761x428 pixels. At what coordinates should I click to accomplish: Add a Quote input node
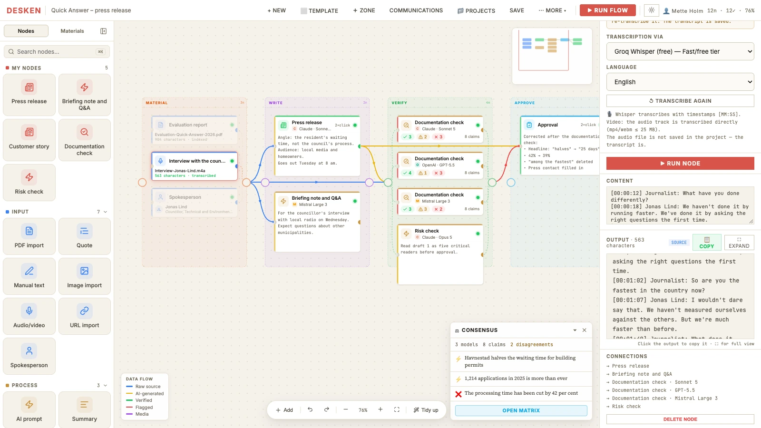pos(84,236)
